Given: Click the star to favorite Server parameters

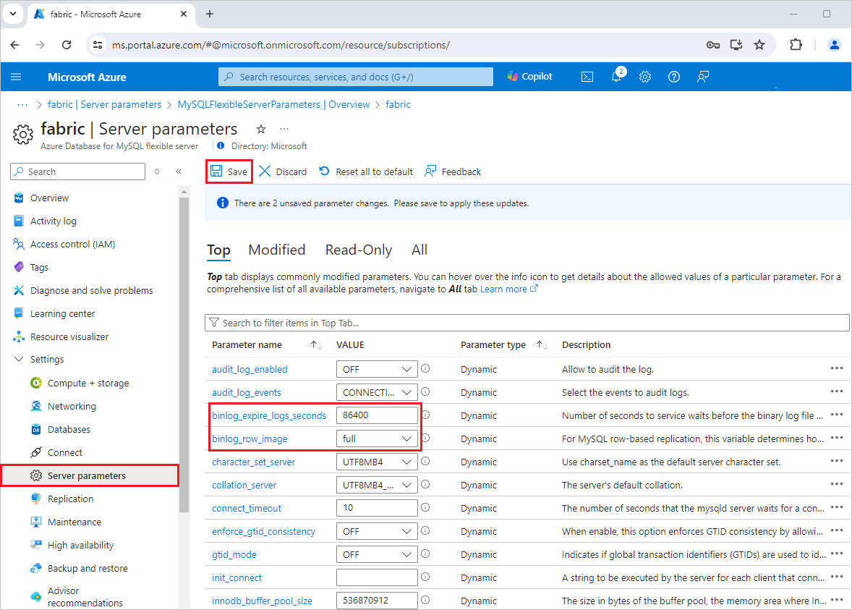Looking at the screenshot, I should click(x=260, y=129).
